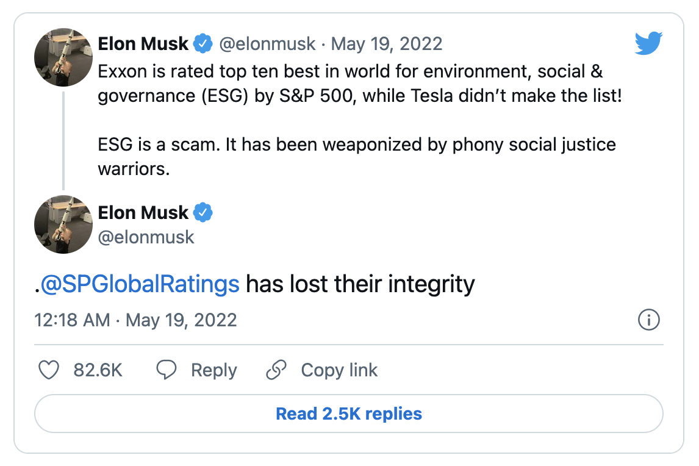Screen dimensions: 699x466
Task: Click the @SPGlobalRatings mention
Action: click(x=140, y=284)
